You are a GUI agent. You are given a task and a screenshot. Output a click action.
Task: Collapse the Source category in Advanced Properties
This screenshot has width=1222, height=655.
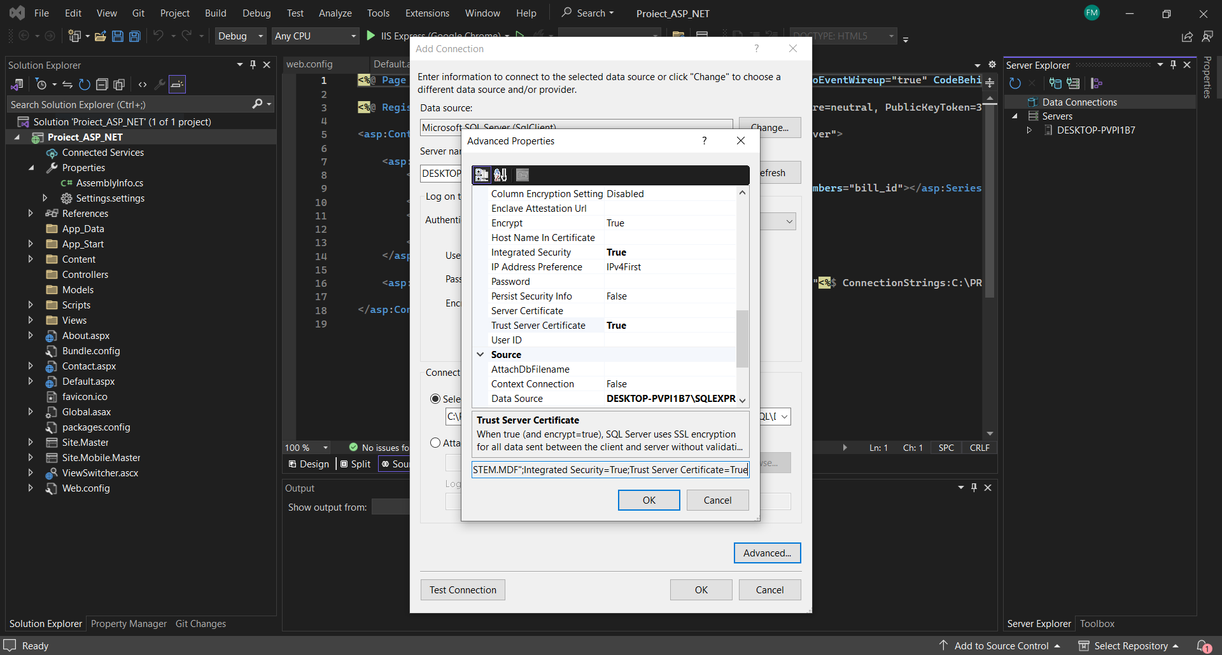pos(481,355)
